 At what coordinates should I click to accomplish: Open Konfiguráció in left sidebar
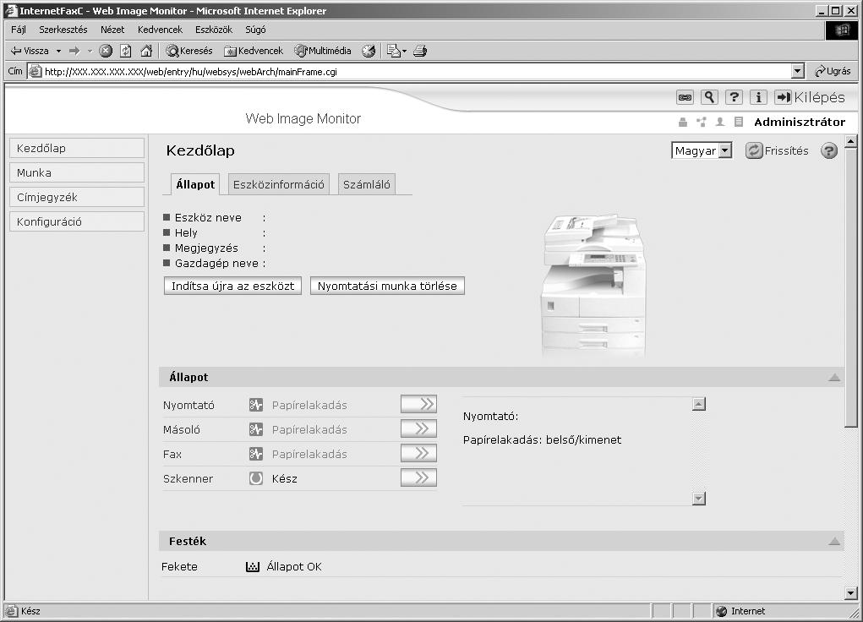[77, 221]
